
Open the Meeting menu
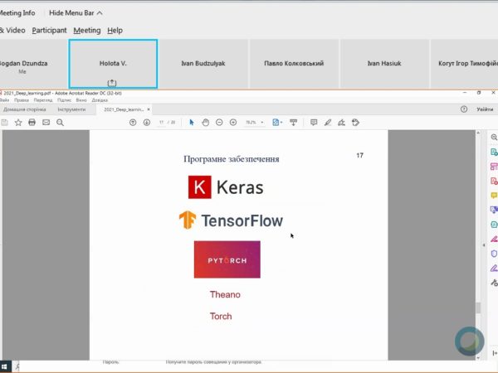click(x=86, y=31)
